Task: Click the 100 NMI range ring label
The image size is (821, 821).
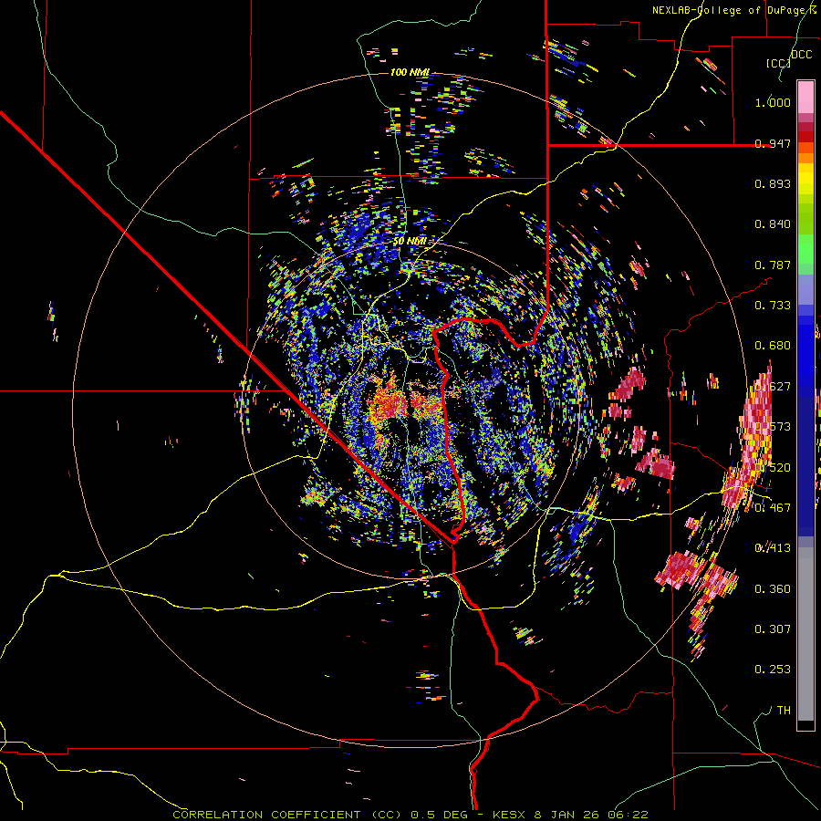Action: point(410,72)
